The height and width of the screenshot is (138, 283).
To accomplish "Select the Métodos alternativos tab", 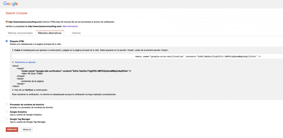I will pyautogui.click(x=50, y=33).
